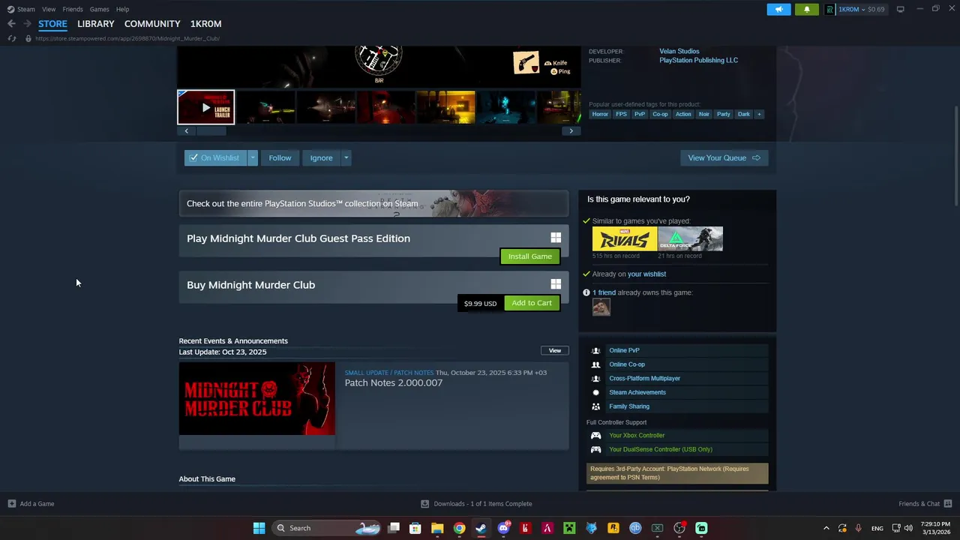
Task: Click the back navigation arrow
Action: (11, 24)
